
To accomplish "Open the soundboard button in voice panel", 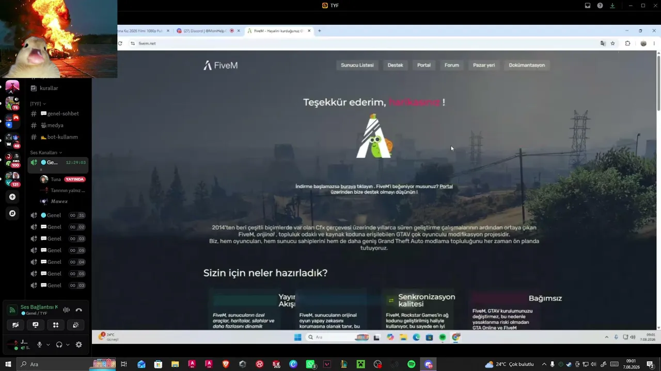I will pos(76,325).
